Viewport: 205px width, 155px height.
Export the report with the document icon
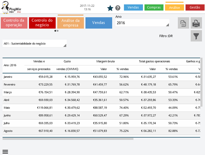[183, 23]
